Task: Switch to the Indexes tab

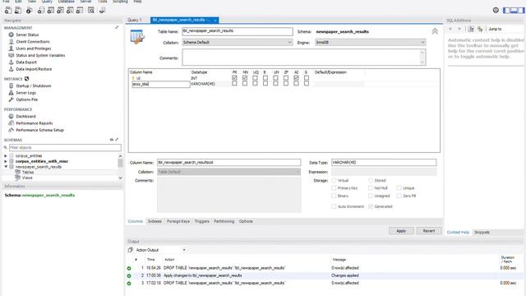Action: tap(155, 221)
